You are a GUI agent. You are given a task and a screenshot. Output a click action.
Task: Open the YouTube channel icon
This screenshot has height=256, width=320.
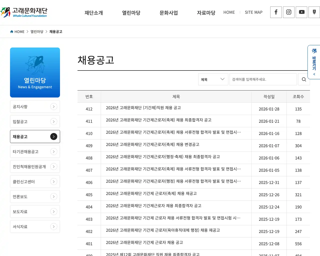(x=301, y=12)
